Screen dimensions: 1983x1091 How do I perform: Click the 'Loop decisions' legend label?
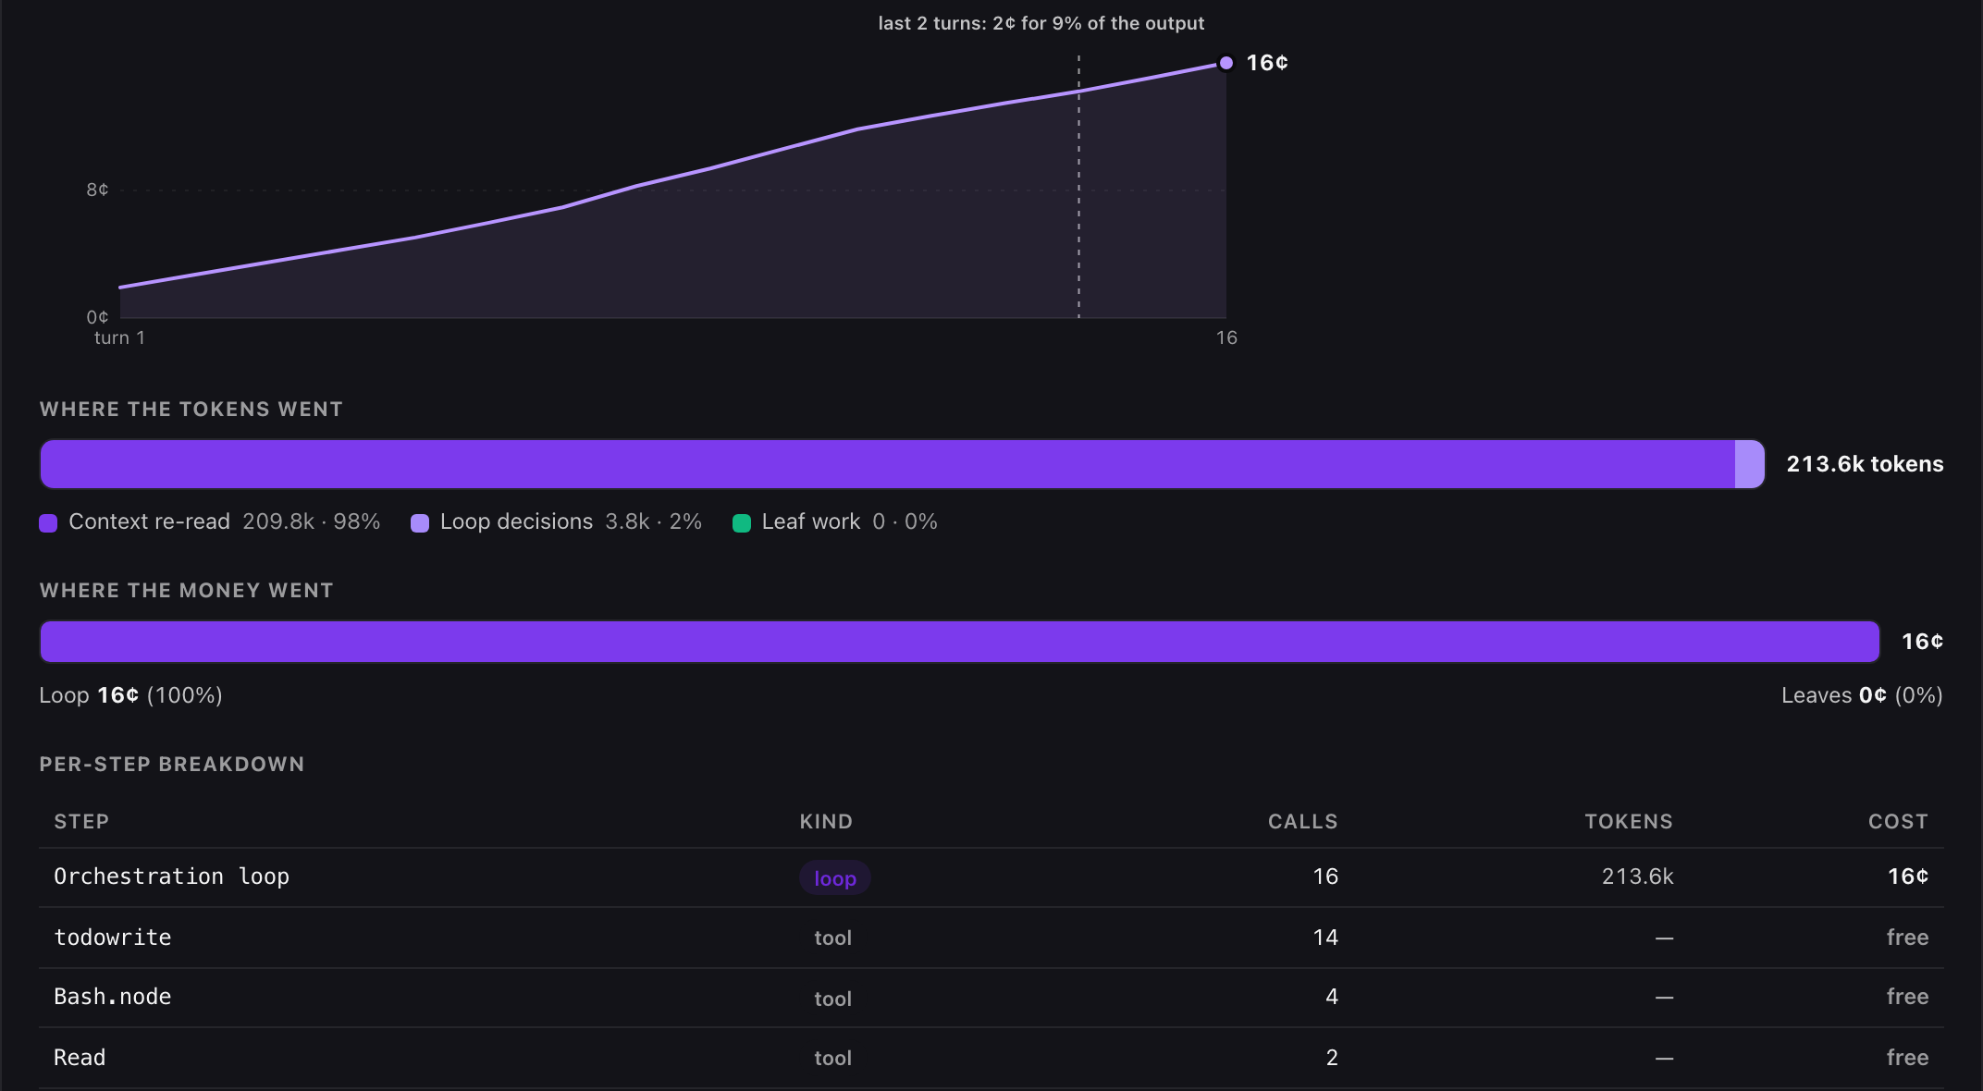(516, 521)
